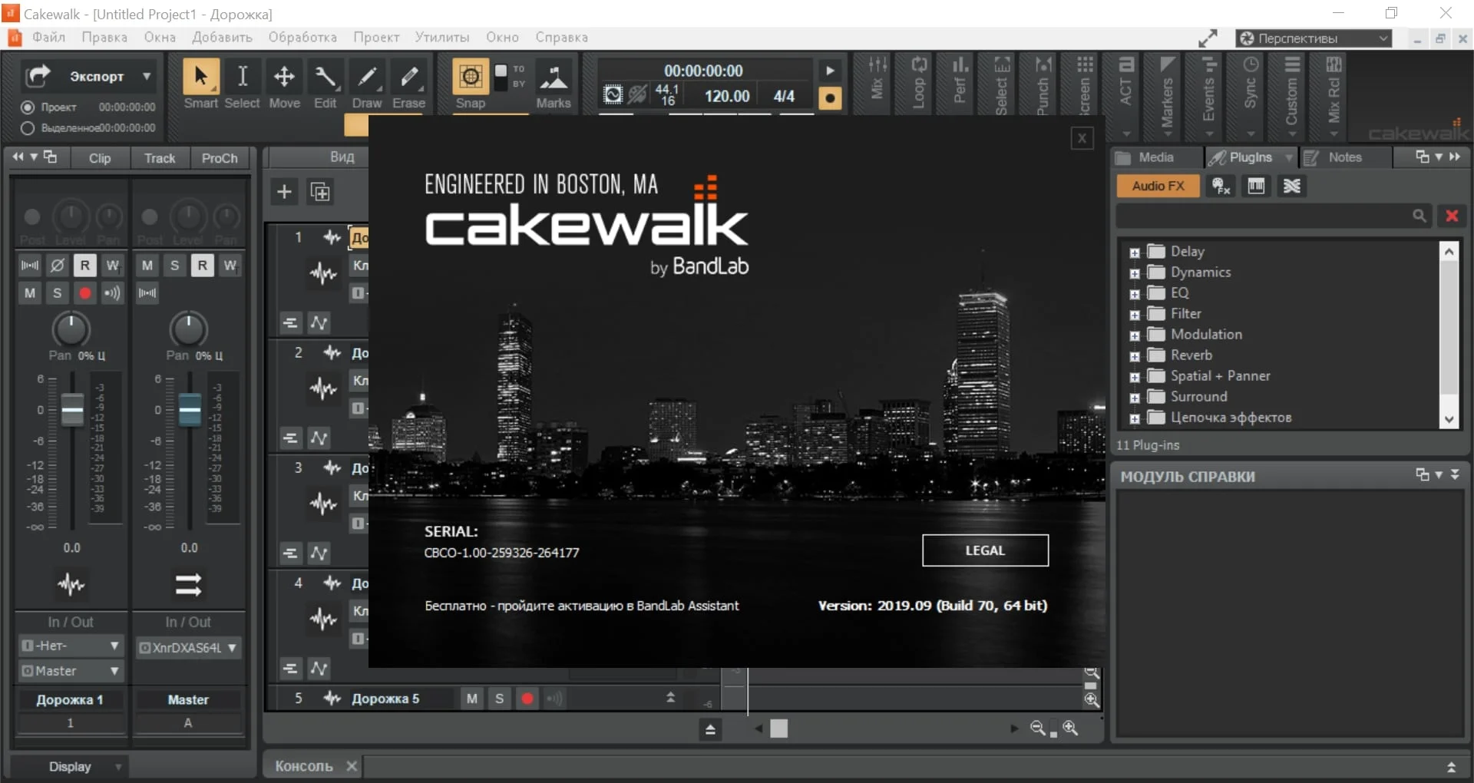Viewport: 1474px width, 783px height.
Task: Click the Track inspector tab
Action: (160, 158)
